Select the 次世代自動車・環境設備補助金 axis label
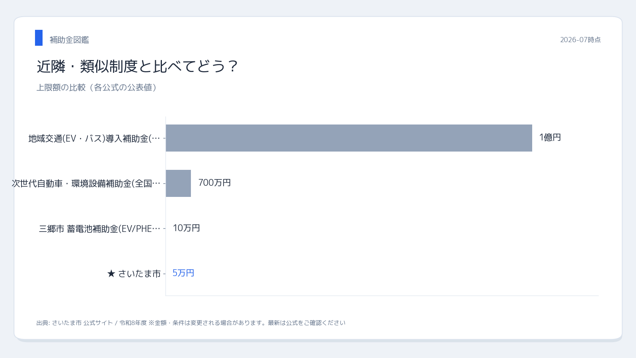 [86, 183]
